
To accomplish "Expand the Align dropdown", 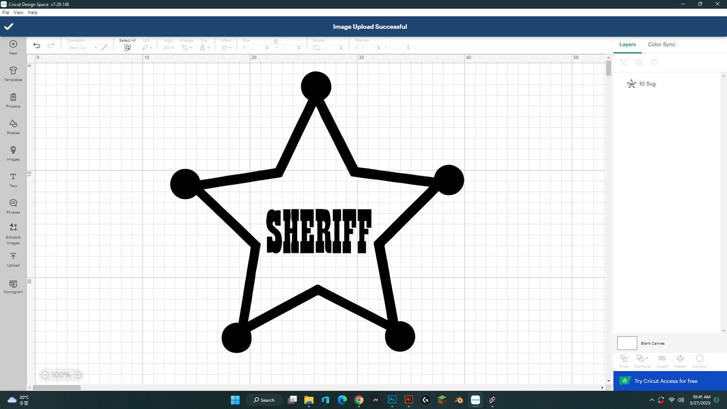I will (169, 48).
